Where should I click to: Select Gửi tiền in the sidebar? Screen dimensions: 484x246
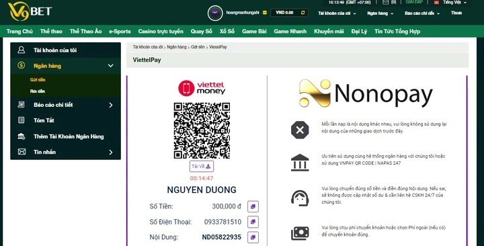tap(38, 79)
